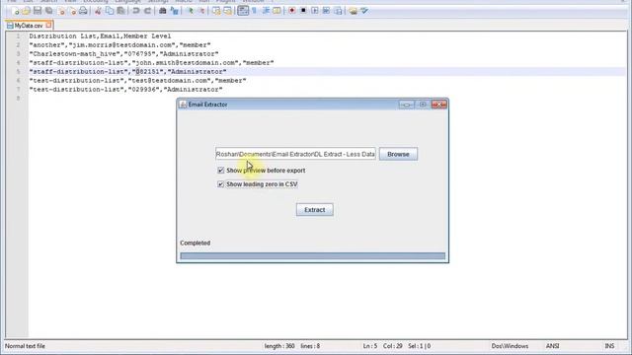Click the line containing john.smith@testdomain.com
This screenshot has width=632, height=355.
[x=151, y=63]
